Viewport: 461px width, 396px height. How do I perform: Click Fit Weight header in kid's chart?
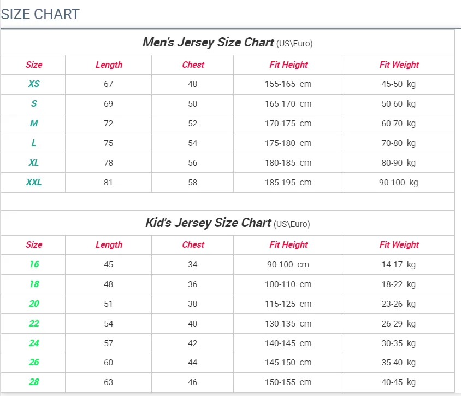pos(399,244)
